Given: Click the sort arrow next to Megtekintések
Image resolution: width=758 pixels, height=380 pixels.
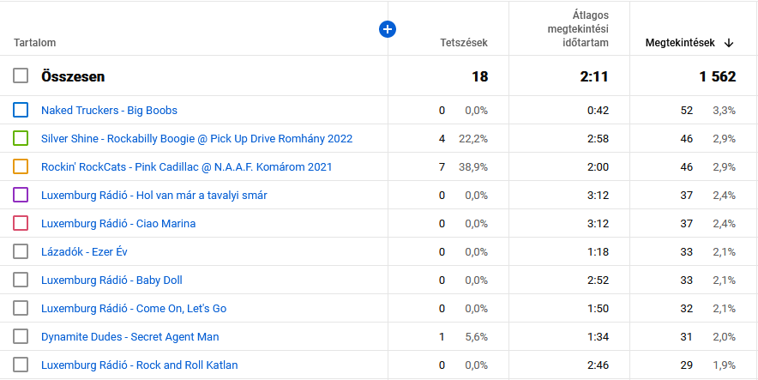Looking at the screenshot, I should coord(729,43).
